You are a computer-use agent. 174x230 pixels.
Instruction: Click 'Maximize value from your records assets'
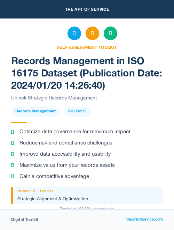(67, 165)
